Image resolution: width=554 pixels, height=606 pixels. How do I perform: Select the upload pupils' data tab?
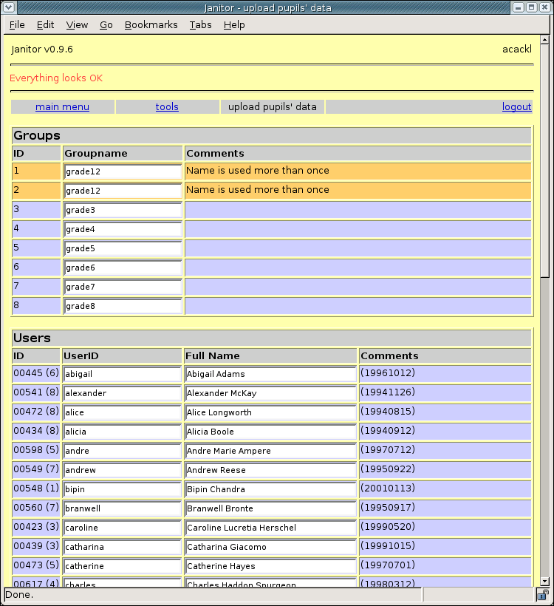273,106
